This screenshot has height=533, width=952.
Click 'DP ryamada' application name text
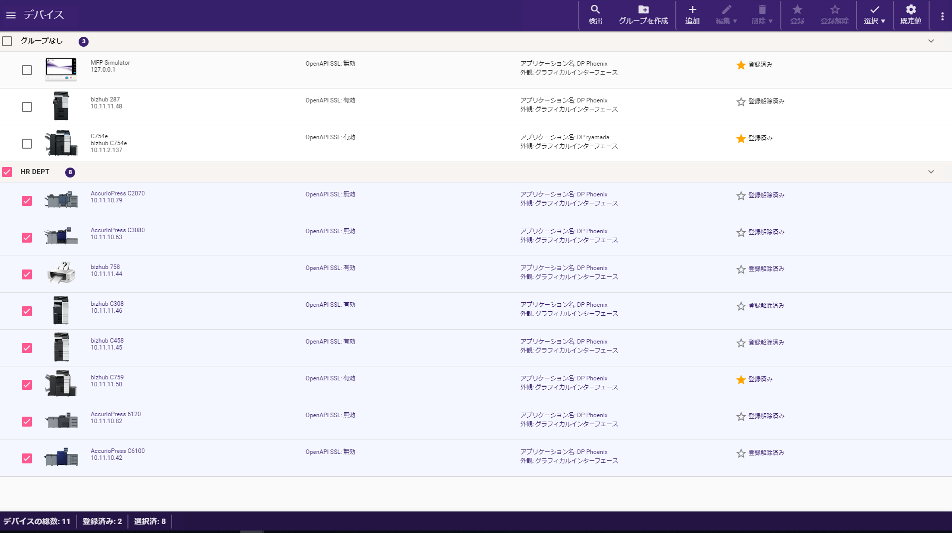(x=593, y=137)
